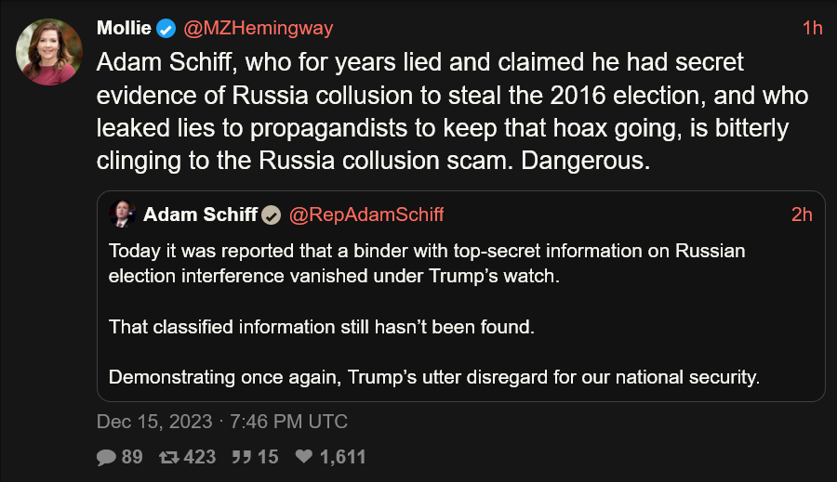The width and height of the screenshot is (837, 482).
Task: View the 1,611 likes count
Action: 342,457
